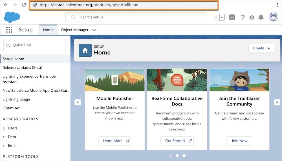The image size is (282, 161).
Task: Open the help question mark icon
Action: pos(243,17)
